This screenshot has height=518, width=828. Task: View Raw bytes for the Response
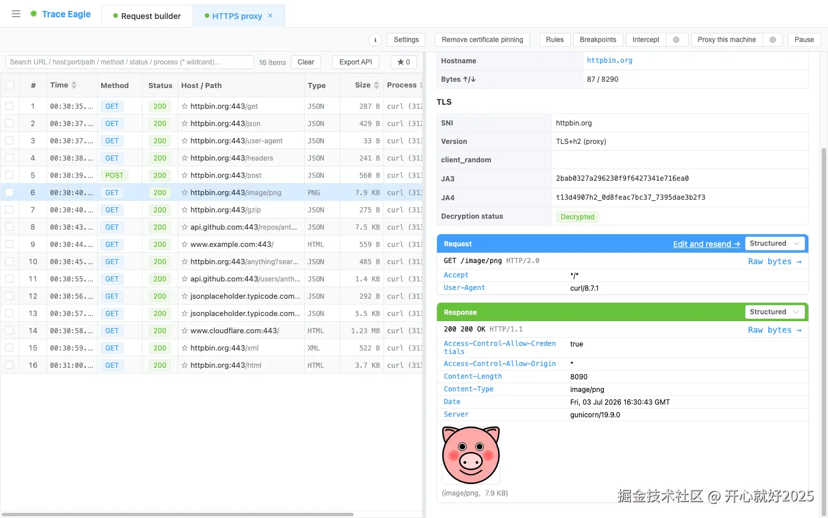[775, 330]
